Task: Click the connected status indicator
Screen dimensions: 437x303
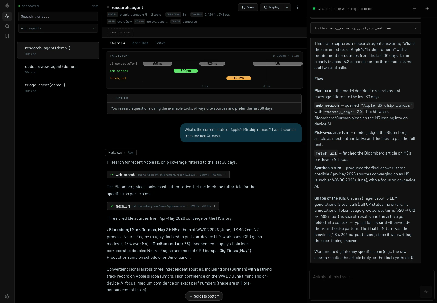Action: (28, 6)
